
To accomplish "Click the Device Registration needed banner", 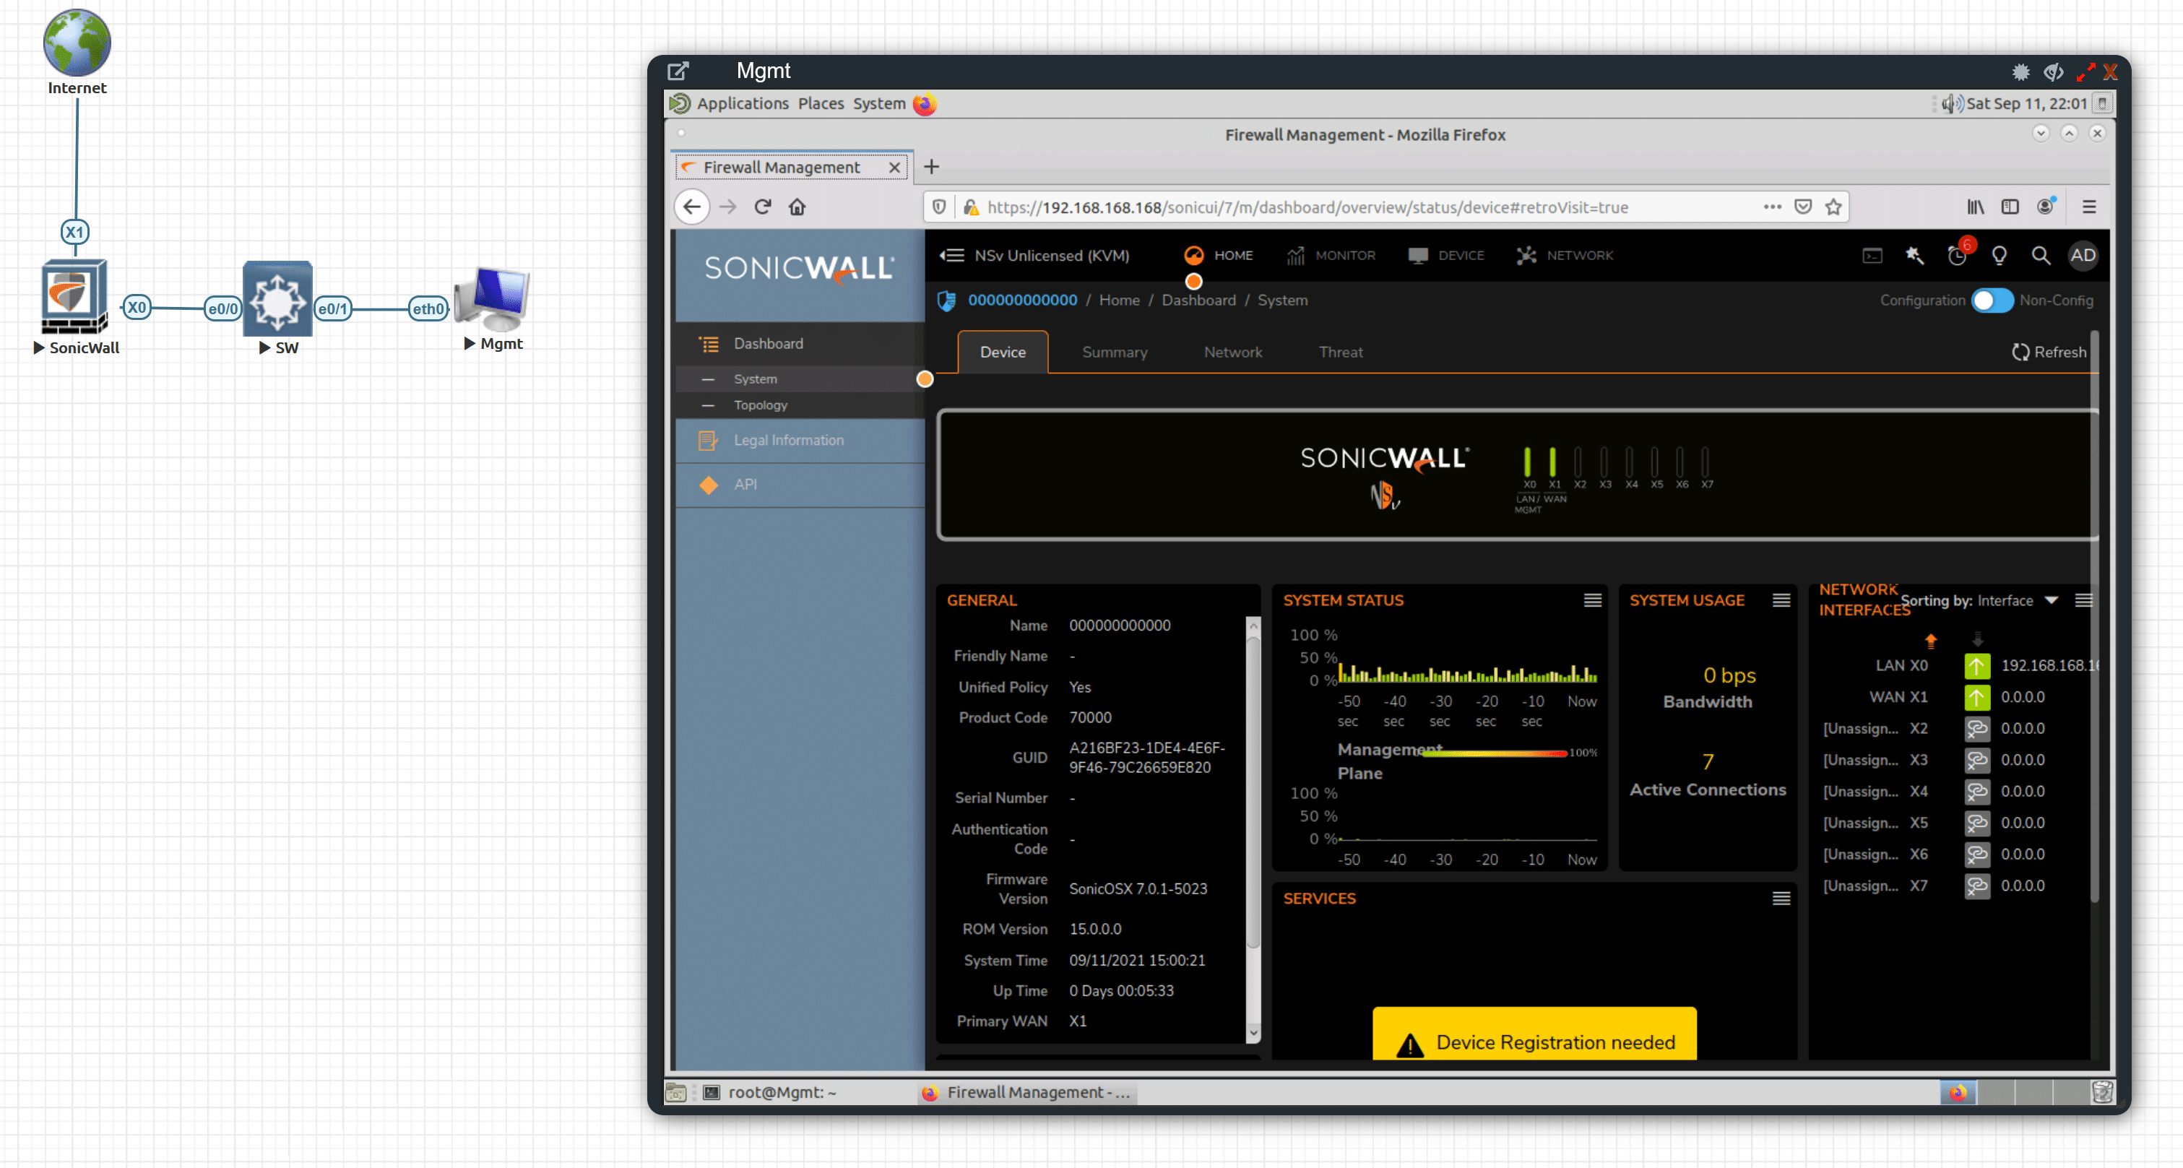I will [x=1534, y=1041].
